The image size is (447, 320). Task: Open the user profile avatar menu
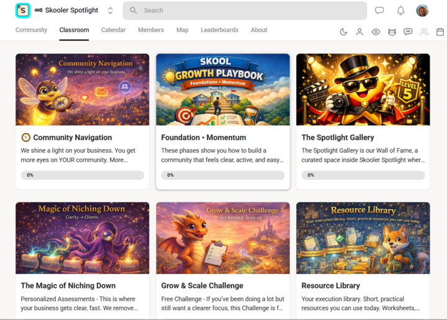coord(422,11)
